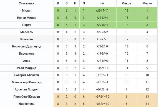Click the Марсель team name
The height and width of the screenshot is (107, 159).
coord(27,32)
